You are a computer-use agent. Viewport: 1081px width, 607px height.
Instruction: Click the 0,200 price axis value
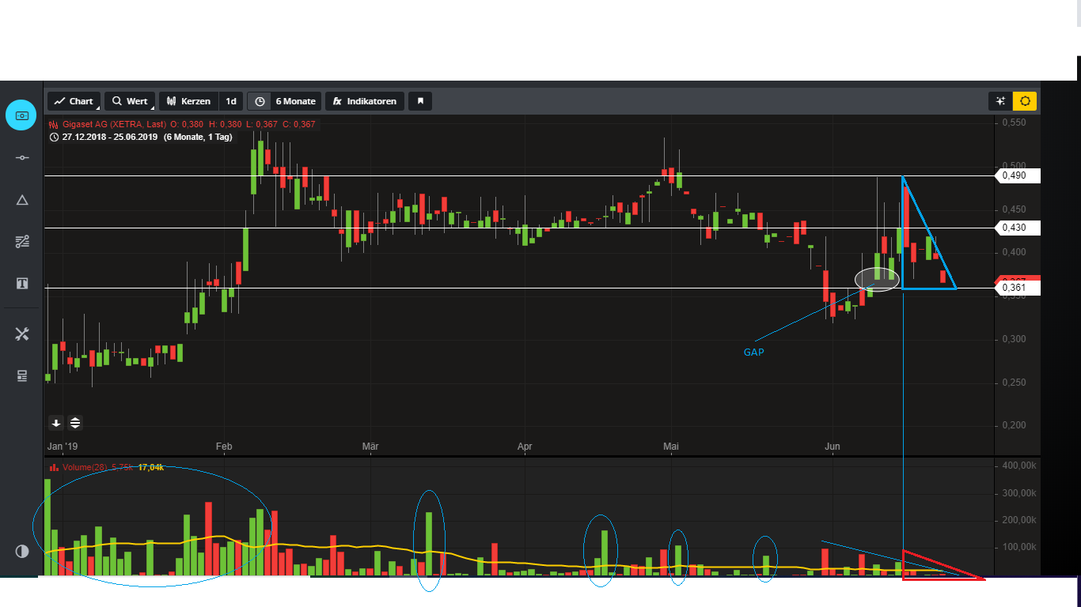(x=1014, y=426)
